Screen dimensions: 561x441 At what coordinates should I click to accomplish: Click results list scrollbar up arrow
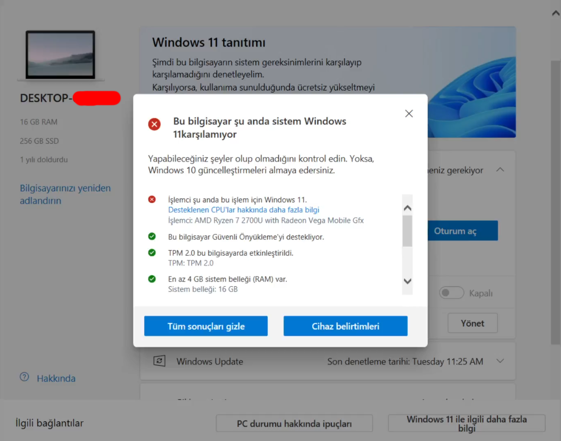(x=407, y=208)
